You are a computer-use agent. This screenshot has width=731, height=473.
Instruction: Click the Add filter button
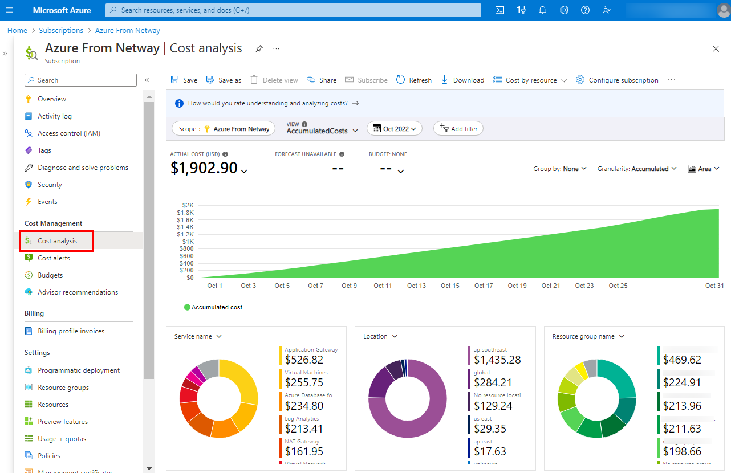pyautogui.click(x=458, y=129)
